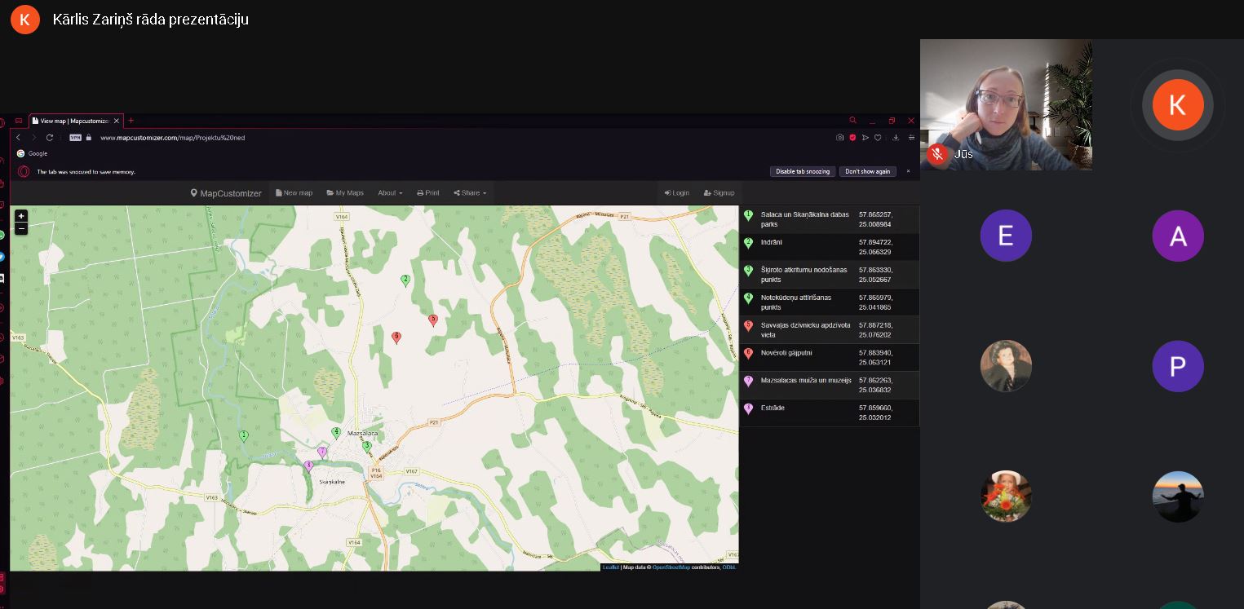Select green marker 3 in Mazsalaca town
This screenshot has width=1244, height=609.
pos(366,446)
